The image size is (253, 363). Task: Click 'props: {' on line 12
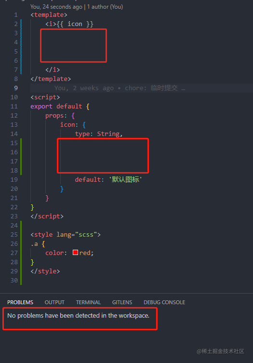[x=60, y=116]
